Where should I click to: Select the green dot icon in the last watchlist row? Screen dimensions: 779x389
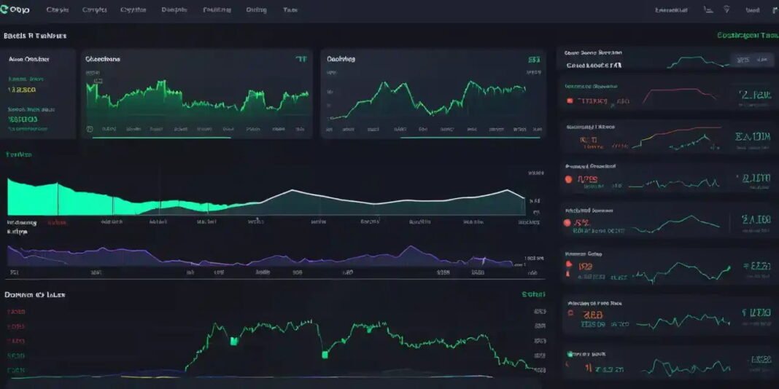click(x=569, y=354)
